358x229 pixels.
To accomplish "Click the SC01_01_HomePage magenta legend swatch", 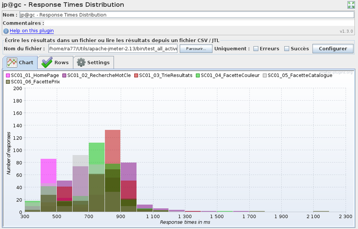I will click(x=8, y=75).
